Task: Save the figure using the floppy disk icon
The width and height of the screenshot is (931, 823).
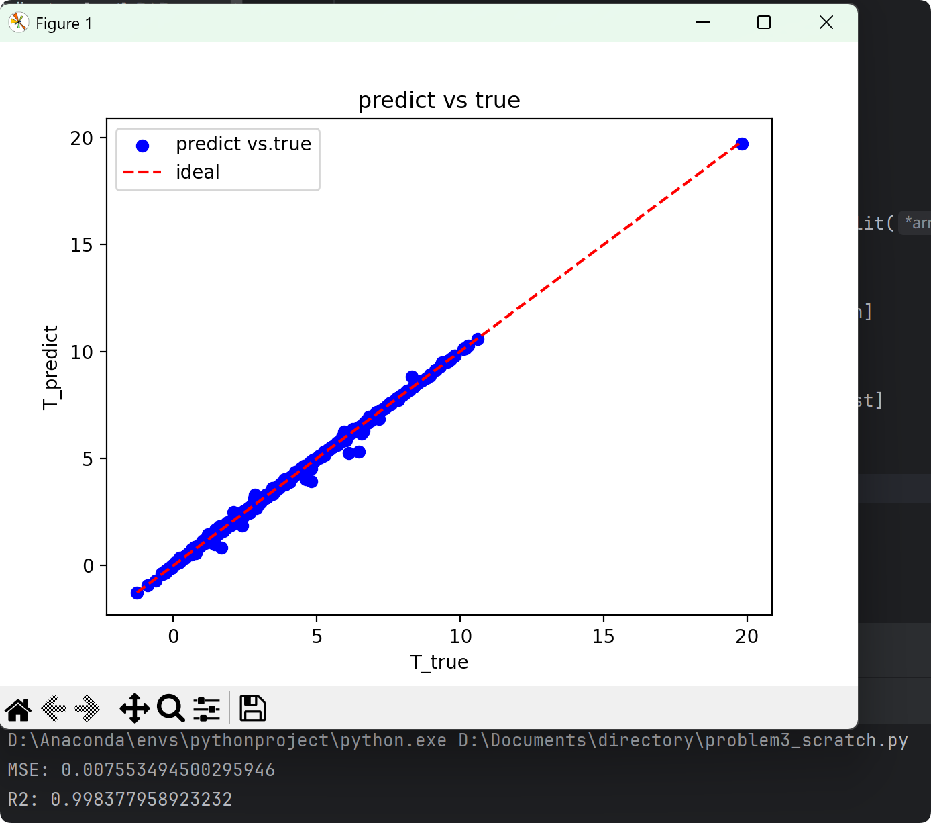Action: (252, 709)
